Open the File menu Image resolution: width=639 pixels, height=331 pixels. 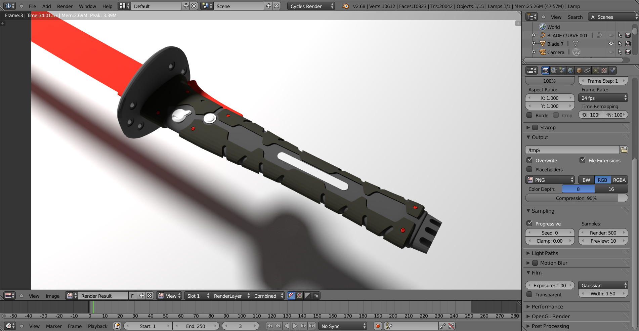click(33, 6)
